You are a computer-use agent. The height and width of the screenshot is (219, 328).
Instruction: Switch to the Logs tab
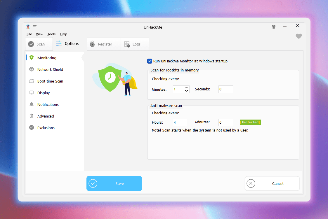(x=135, y=44)
